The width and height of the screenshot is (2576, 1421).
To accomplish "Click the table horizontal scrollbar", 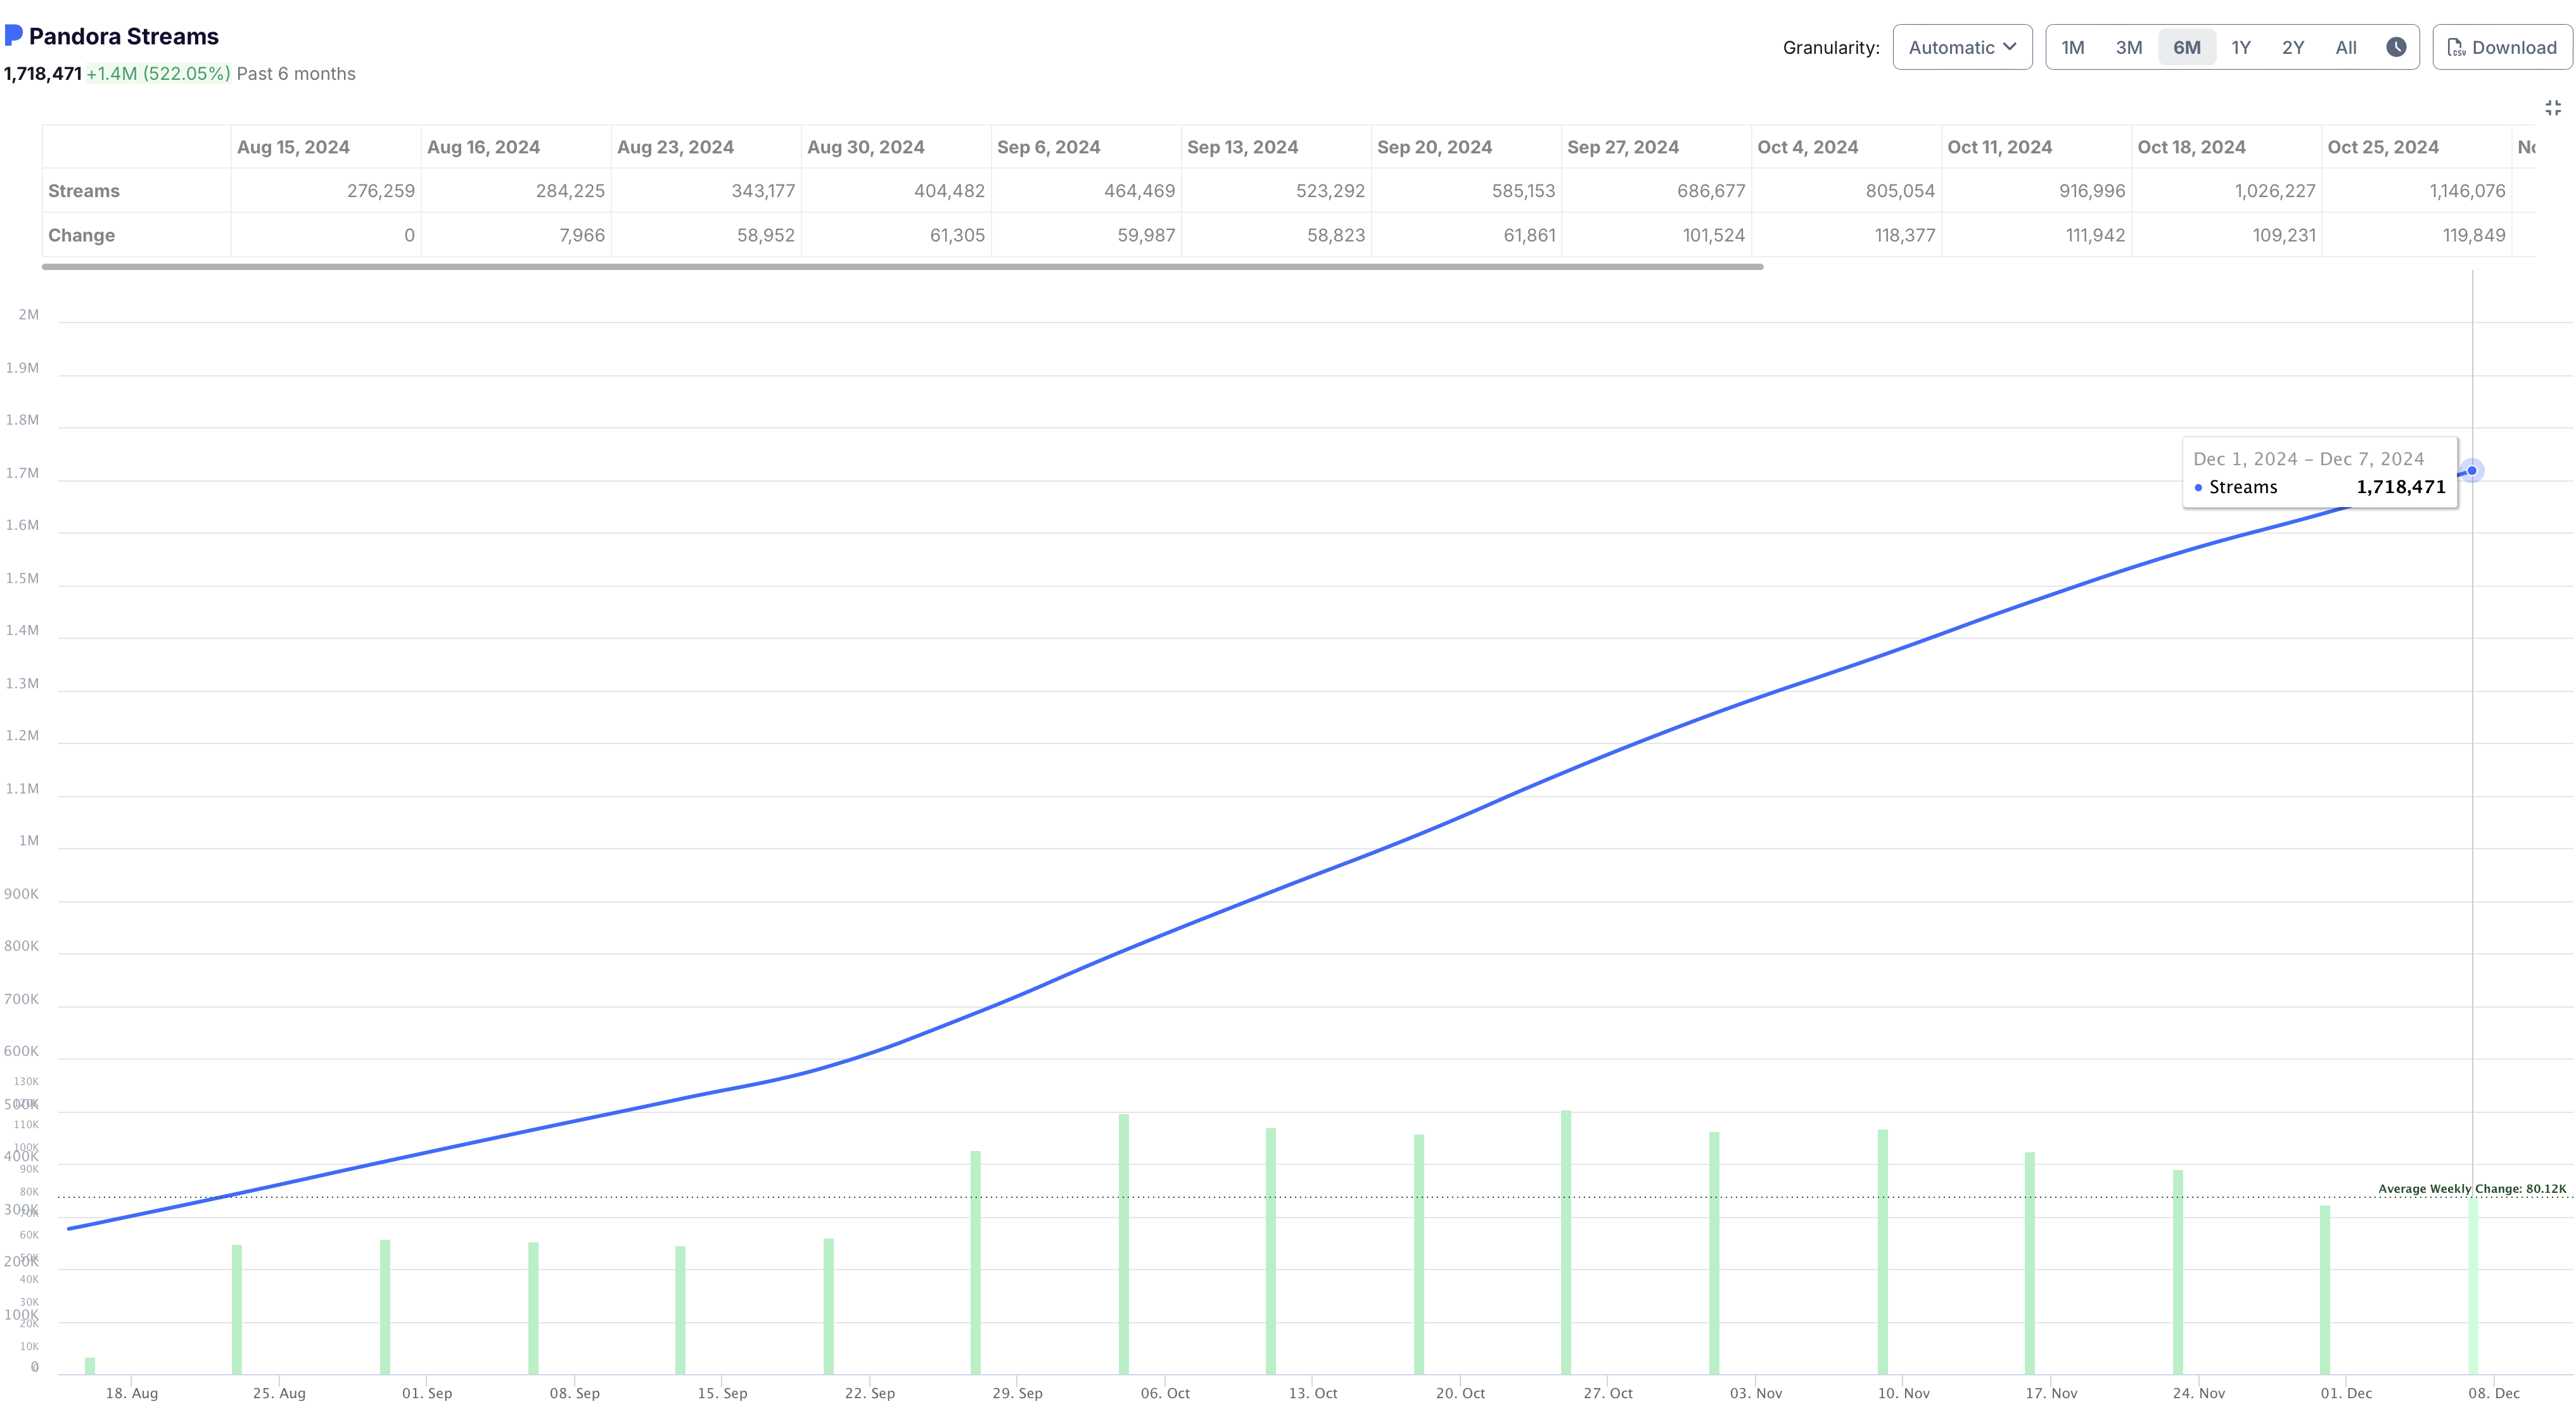I will point(902,267).
